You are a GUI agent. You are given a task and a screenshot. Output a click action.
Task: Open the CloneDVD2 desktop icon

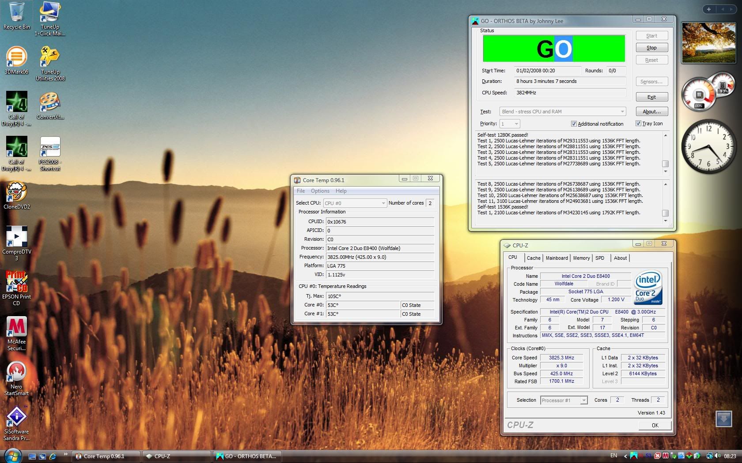point(16,195)
